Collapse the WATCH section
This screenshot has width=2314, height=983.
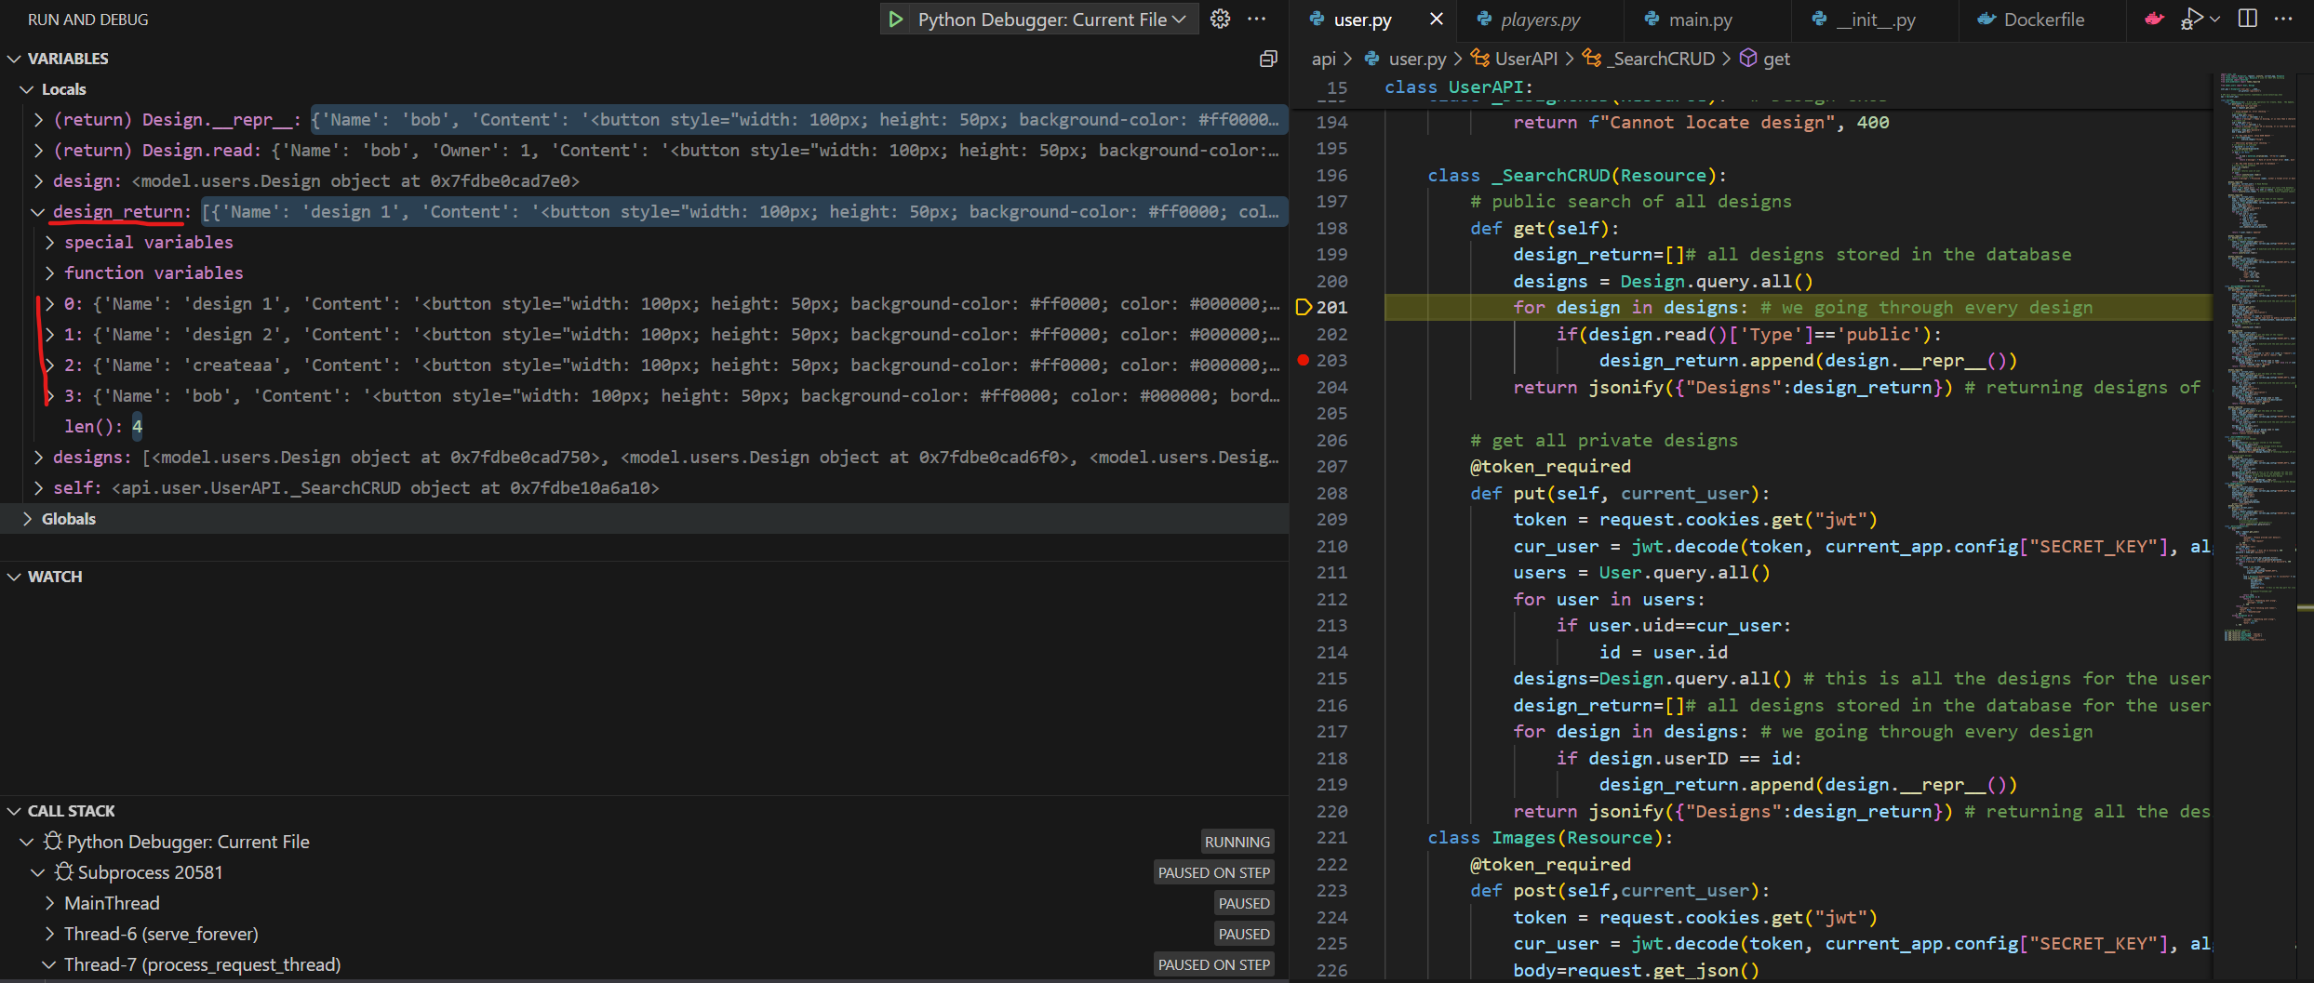[x=15, y=577]
